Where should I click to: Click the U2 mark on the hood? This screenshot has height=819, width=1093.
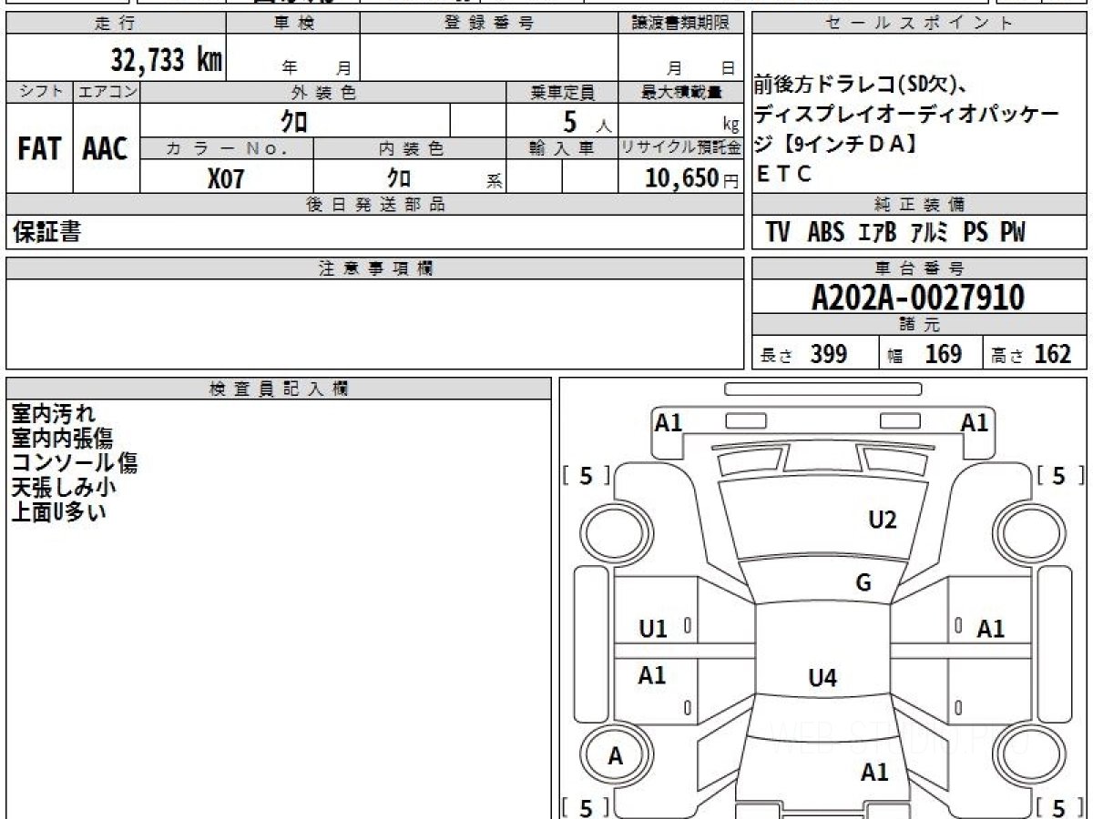(x=883, y=520)
